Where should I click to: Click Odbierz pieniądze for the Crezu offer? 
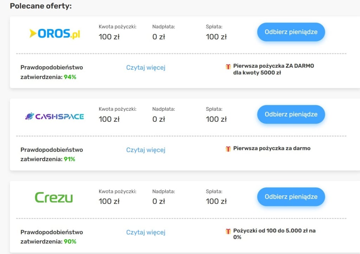(291, 197)
